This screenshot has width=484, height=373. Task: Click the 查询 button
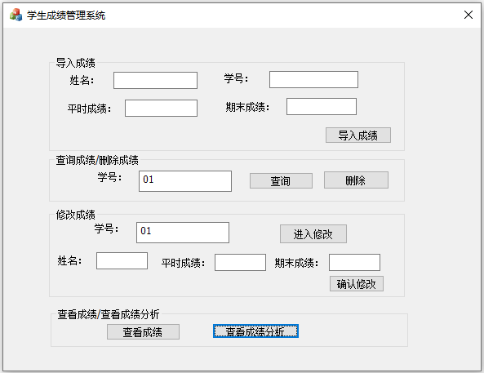[x=281, y=181]
